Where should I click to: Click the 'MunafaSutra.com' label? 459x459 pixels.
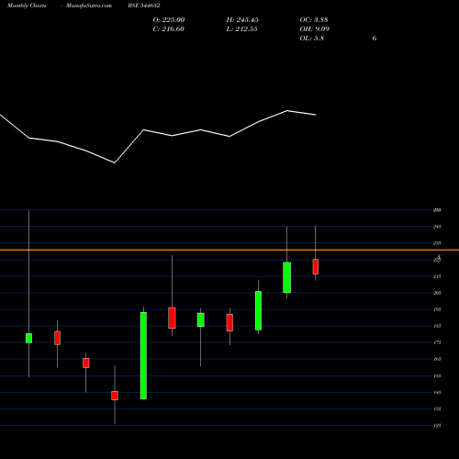click(89, 6)
